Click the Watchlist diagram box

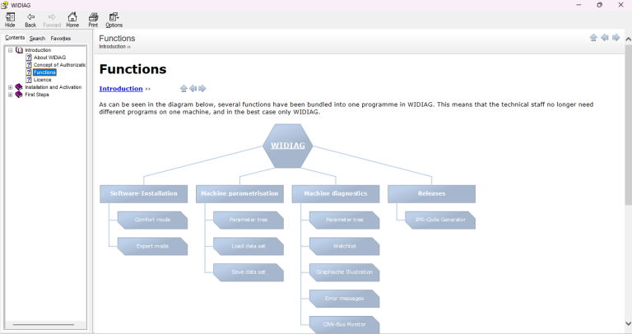pos(344,246)
